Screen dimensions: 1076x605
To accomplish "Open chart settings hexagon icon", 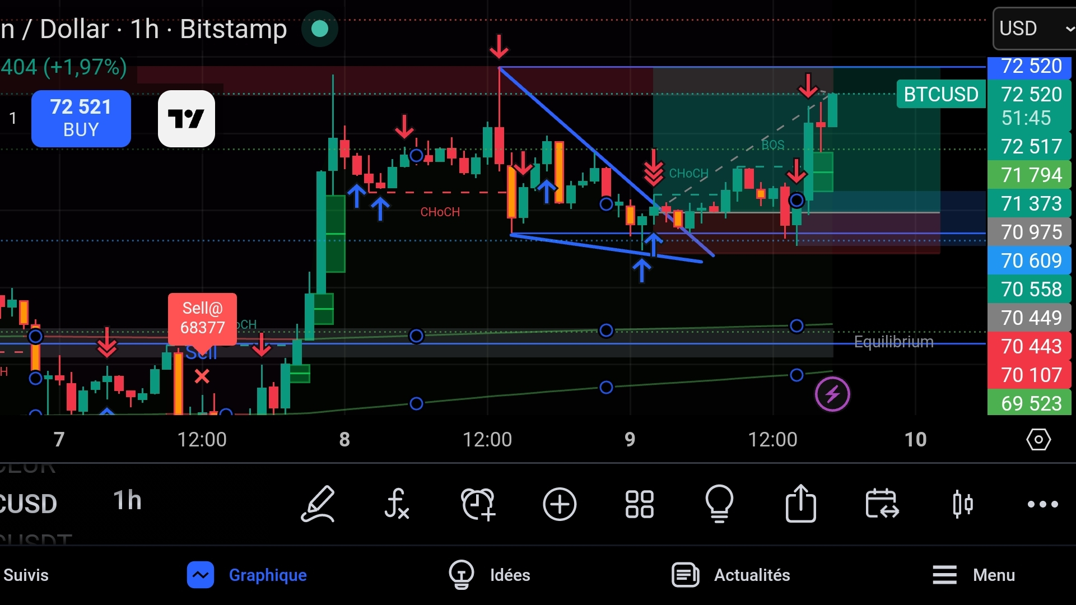I will coord(1038,440).
